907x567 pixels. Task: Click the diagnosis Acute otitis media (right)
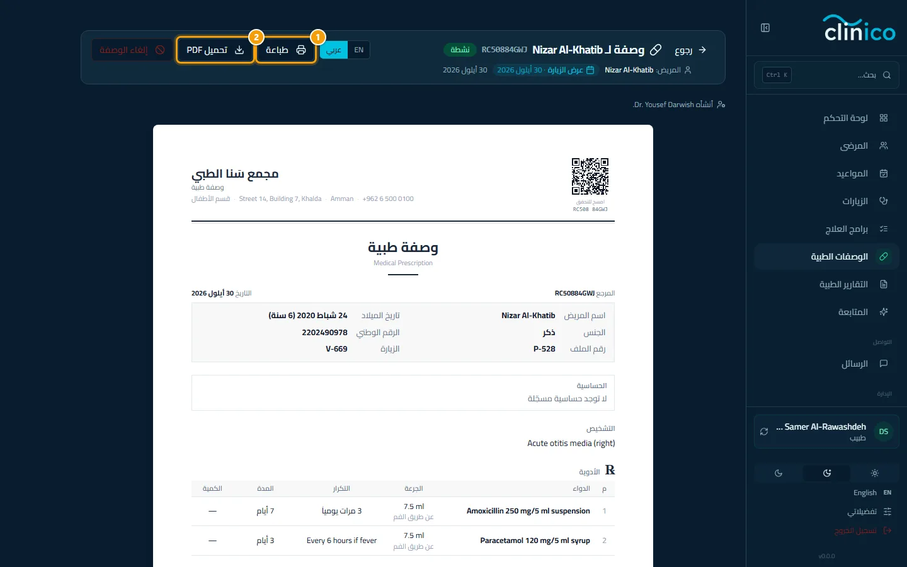571,444
